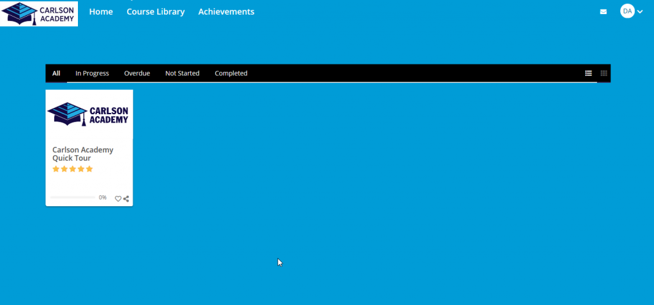Click the 0% progress text
This screenshot has width=654, height=305.
pos(103,198)
